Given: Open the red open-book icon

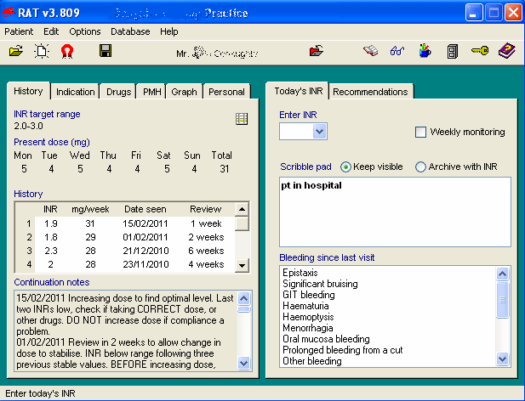Looking at the screenshot, I should [370, 51].
